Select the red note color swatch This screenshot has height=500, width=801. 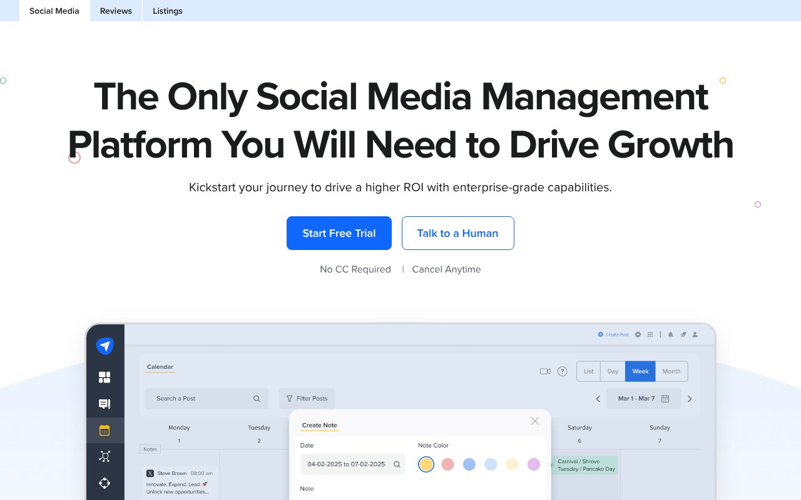[x=447, y=464]
